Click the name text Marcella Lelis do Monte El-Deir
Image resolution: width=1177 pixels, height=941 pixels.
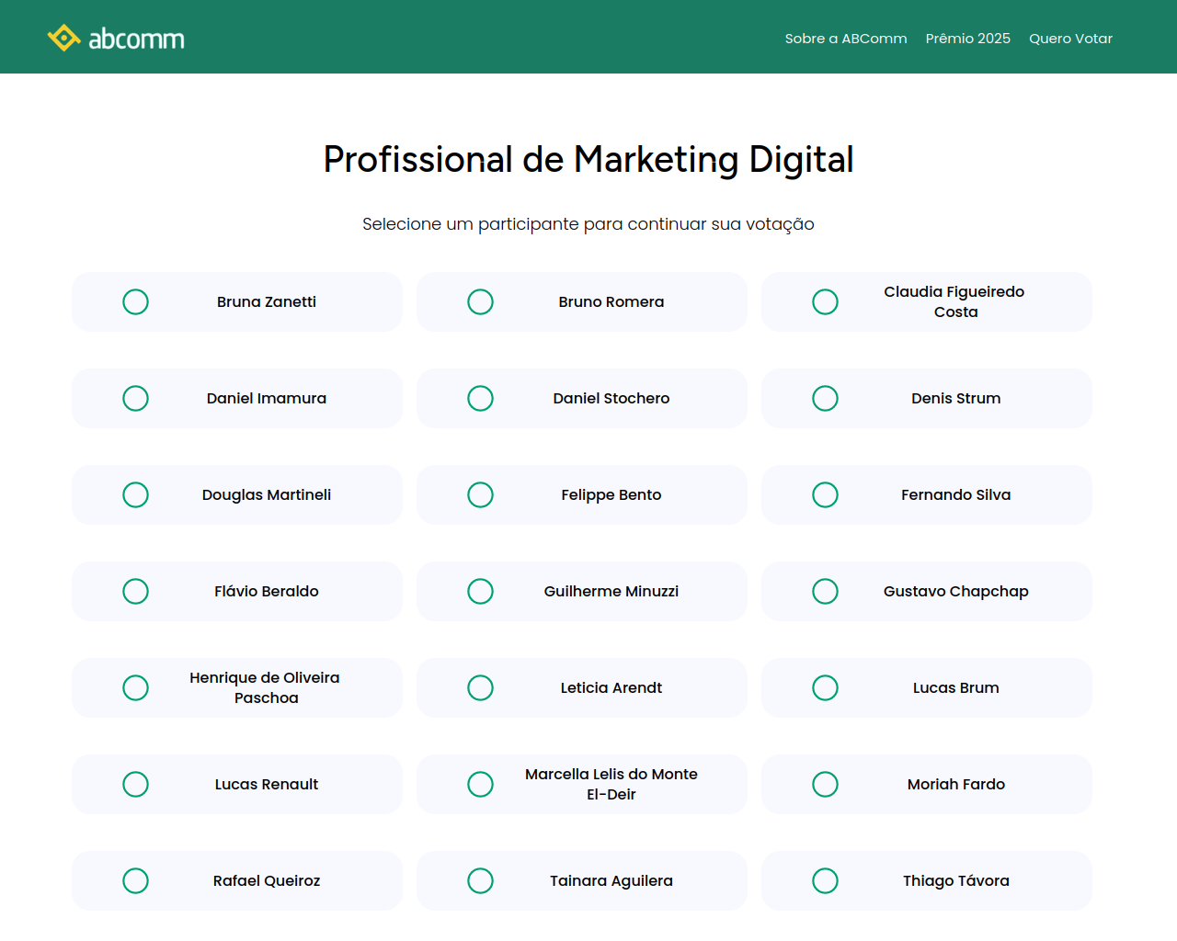[x=611, y=784]
